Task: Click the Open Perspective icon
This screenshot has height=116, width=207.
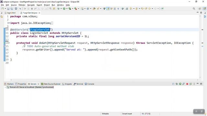Action: point(200,9)
